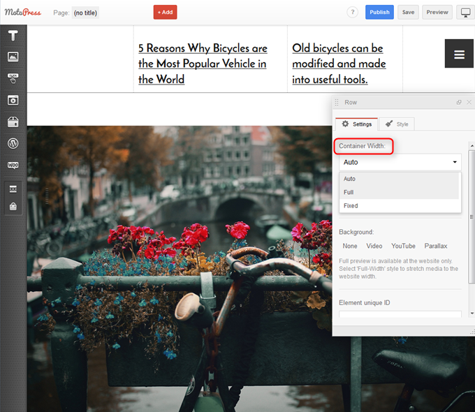Click the scroll up arrow in Row panel
Viewport: 475px width, 412px height.
click(472, 146)
